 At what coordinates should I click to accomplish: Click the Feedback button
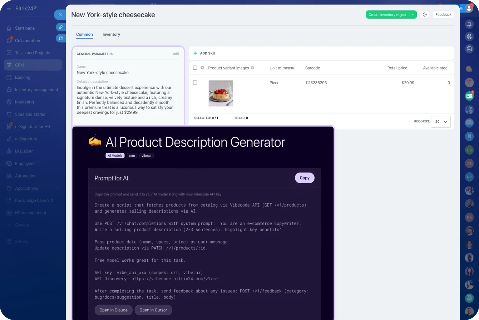point(444,15)
